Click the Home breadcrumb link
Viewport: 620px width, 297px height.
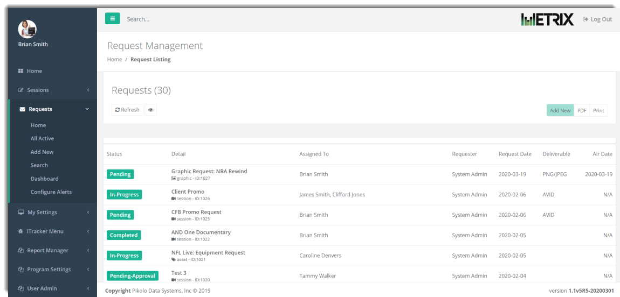click(115, 60)
